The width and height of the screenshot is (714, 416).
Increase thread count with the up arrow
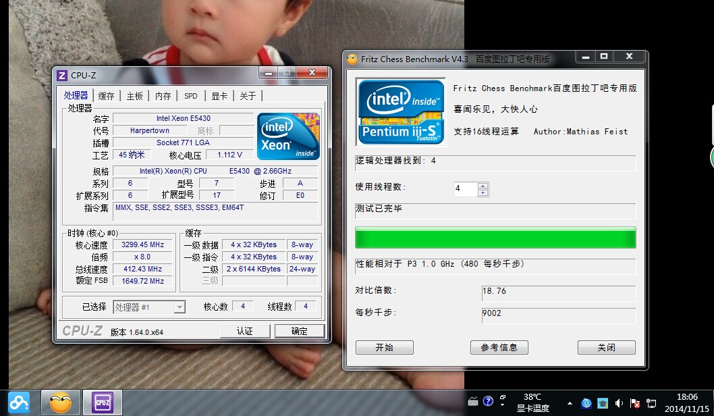(483, 186)
